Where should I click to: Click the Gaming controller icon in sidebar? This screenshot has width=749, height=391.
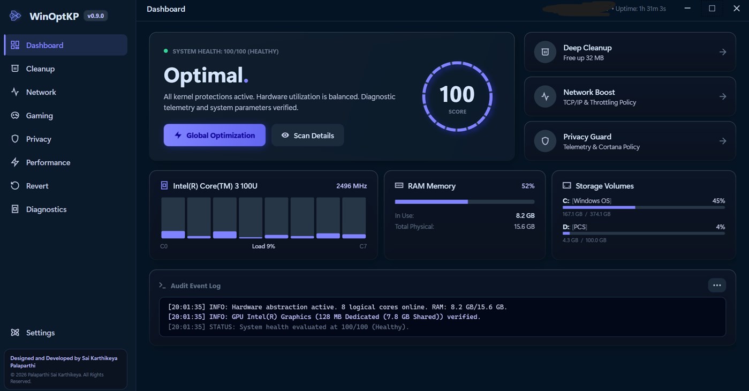tap(15, 116)
